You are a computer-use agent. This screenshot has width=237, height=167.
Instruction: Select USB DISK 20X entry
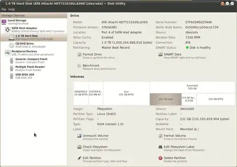(34, 76)
